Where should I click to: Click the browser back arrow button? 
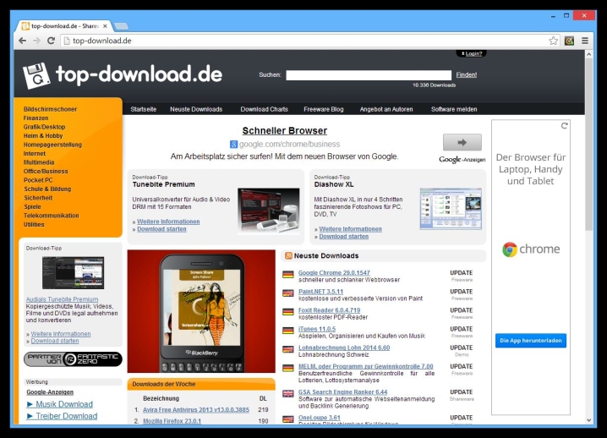(23, 41)
